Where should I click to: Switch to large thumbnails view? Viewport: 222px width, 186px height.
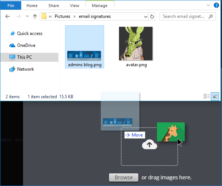click(x=215, y=96)
